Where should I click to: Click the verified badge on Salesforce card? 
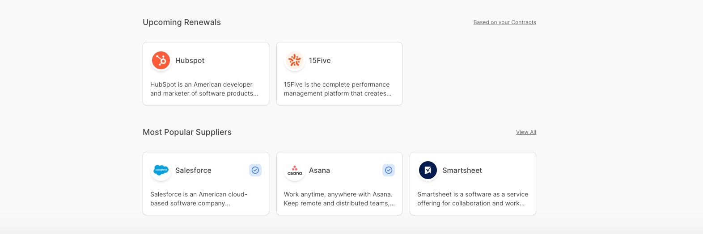pos(255,170)
